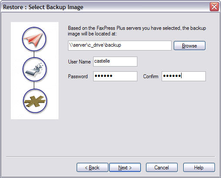The height and width of the screenshot is (178, 221).
Task: Open the Browse dialog for the backup path
Action: click(189, 46)
